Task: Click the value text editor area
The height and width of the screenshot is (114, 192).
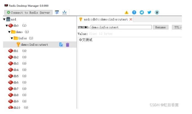Action: point(130,73)
